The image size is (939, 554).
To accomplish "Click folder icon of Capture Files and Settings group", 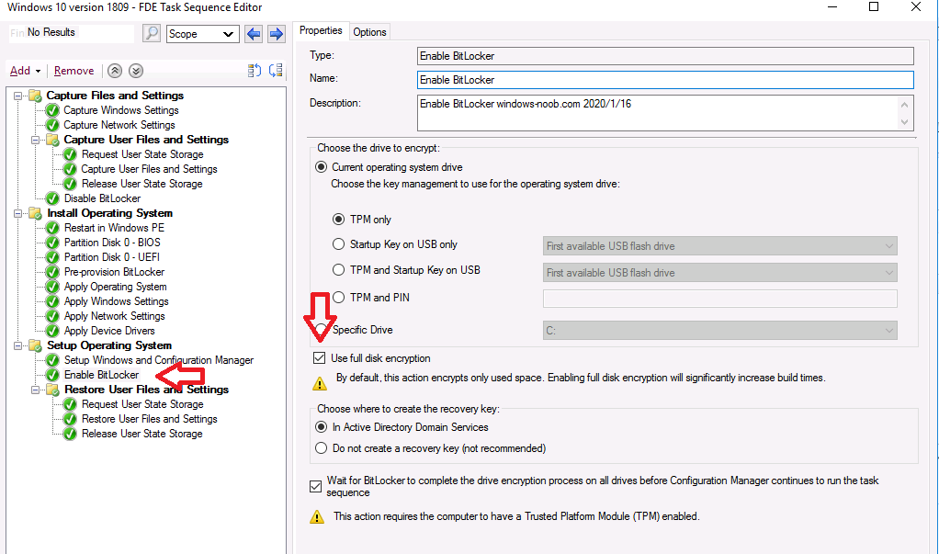I will (x=35, y=96).
